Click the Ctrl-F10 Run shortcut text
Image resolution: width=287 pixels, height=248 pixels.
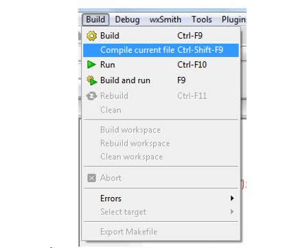(192, 65)
